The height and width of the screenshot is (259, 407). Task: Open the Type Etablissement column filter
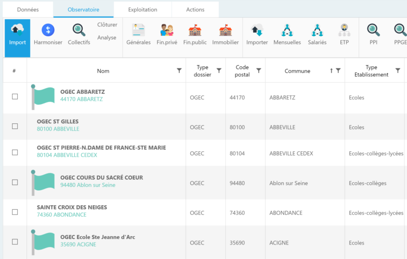(x=398, y=70)
